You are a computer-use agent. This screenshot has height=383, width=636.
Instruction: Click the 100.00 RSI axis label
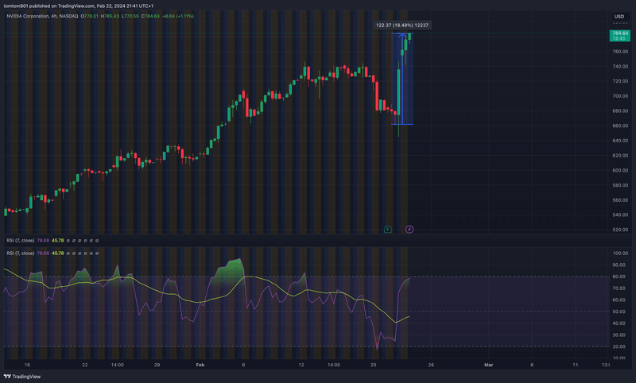point(621,253)
